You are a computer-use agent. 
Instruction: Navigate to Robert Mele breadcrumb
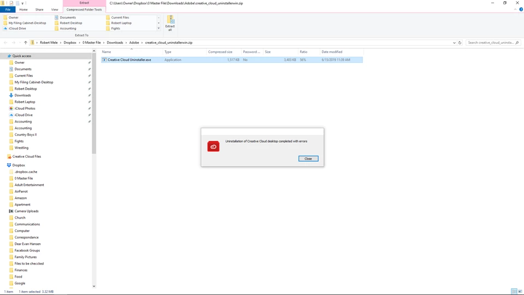49,43
